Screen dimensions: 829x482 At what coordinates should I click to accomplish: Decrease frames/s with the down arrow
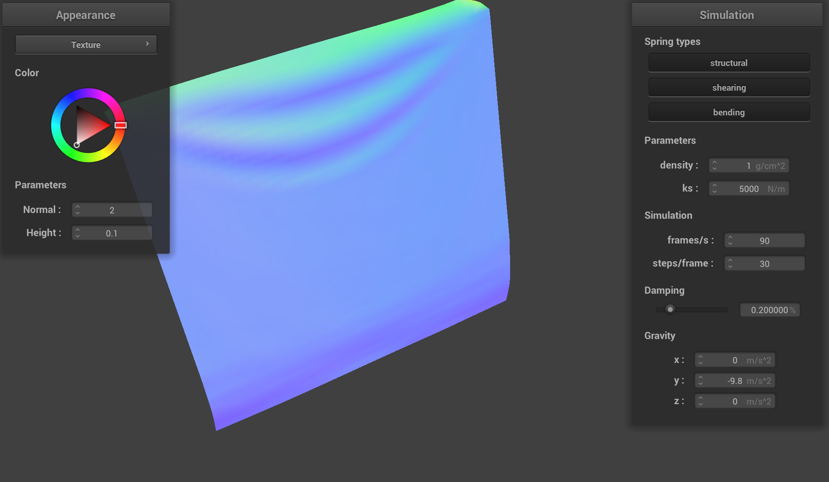point(730,243)
